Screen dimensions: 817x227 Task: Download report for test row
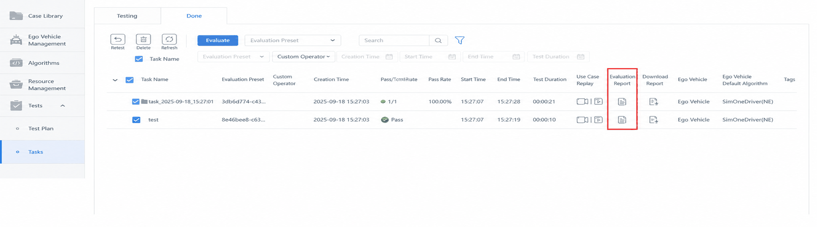click(x=653, y=119)
